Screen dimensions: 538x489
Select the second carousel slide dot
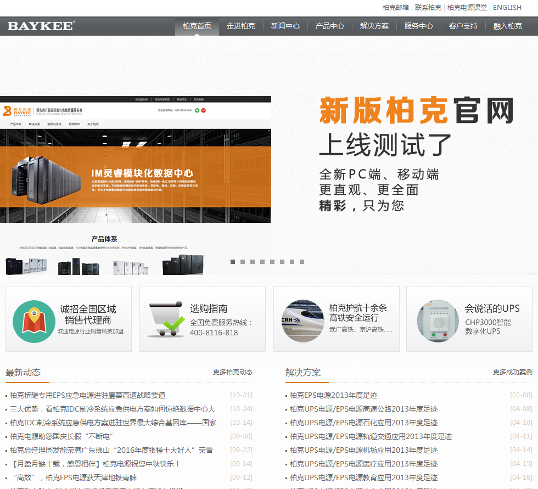click(243, 262)
